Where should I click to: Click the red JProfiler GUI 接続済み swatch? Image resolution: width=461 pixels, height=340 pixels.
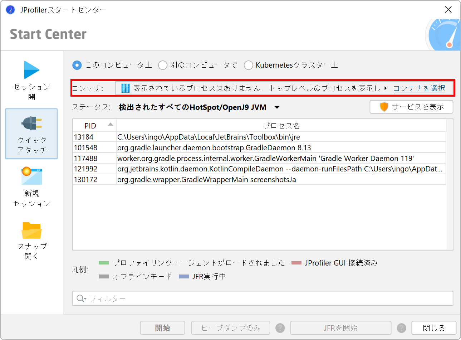click(296, 263)
